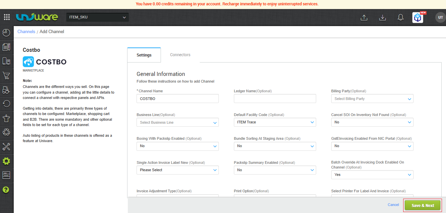Open the notifications bell
This screenshot has height=213, width=446.
(400, 18)
